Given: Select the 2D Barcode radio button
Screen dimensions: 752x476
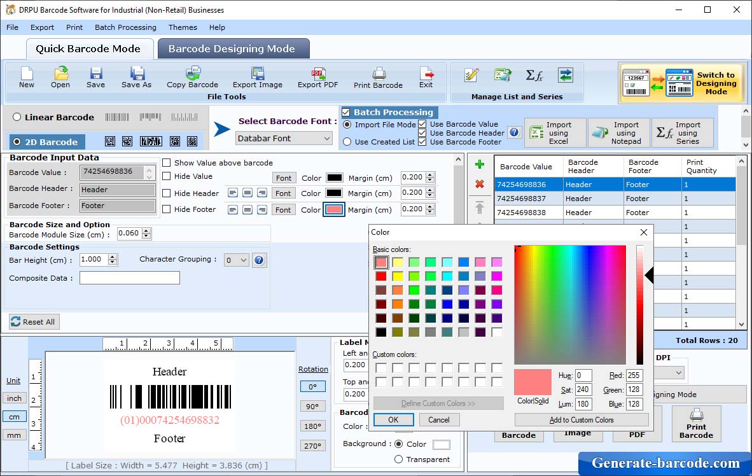Looking at the screenshot, I should (17, 142).
